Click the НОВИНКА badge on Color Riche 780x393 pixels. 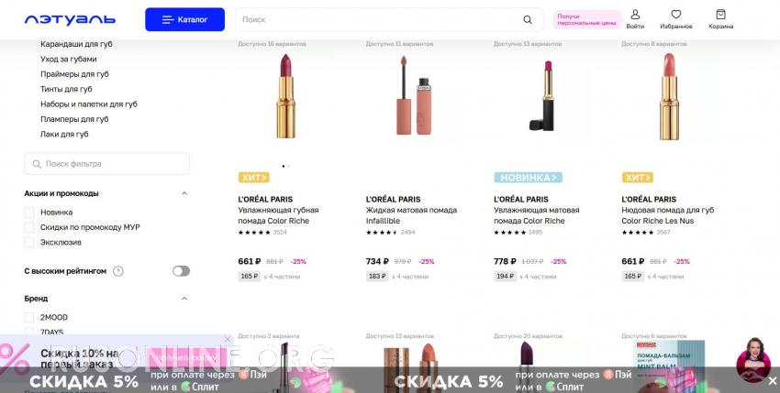[529, 178]
